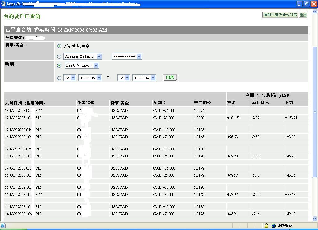
Task: Click the interest value -2.84
Action: click(x=255, y=195)
